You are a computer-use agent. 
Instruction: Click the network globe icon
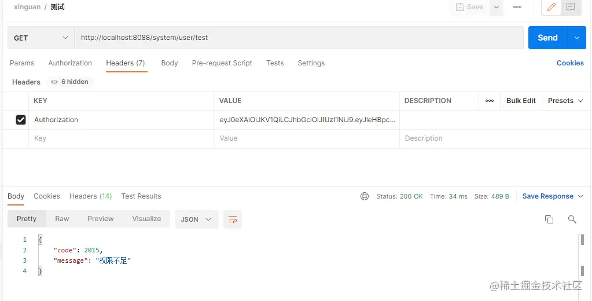coord(365,196)
